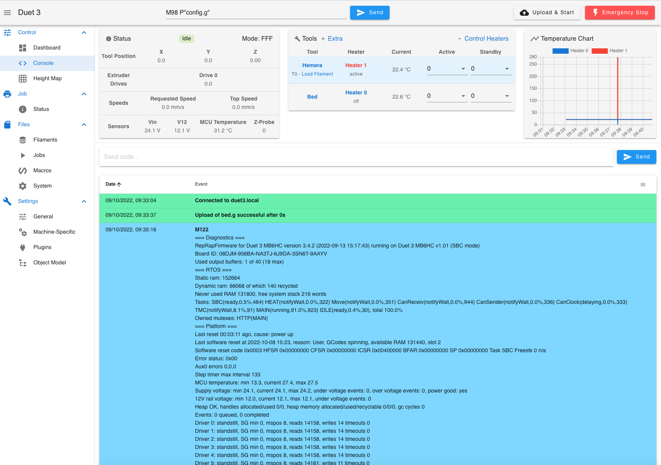661x465 pixels.
Task: Click the Load Filament link
Action: [x=317, y=74]
